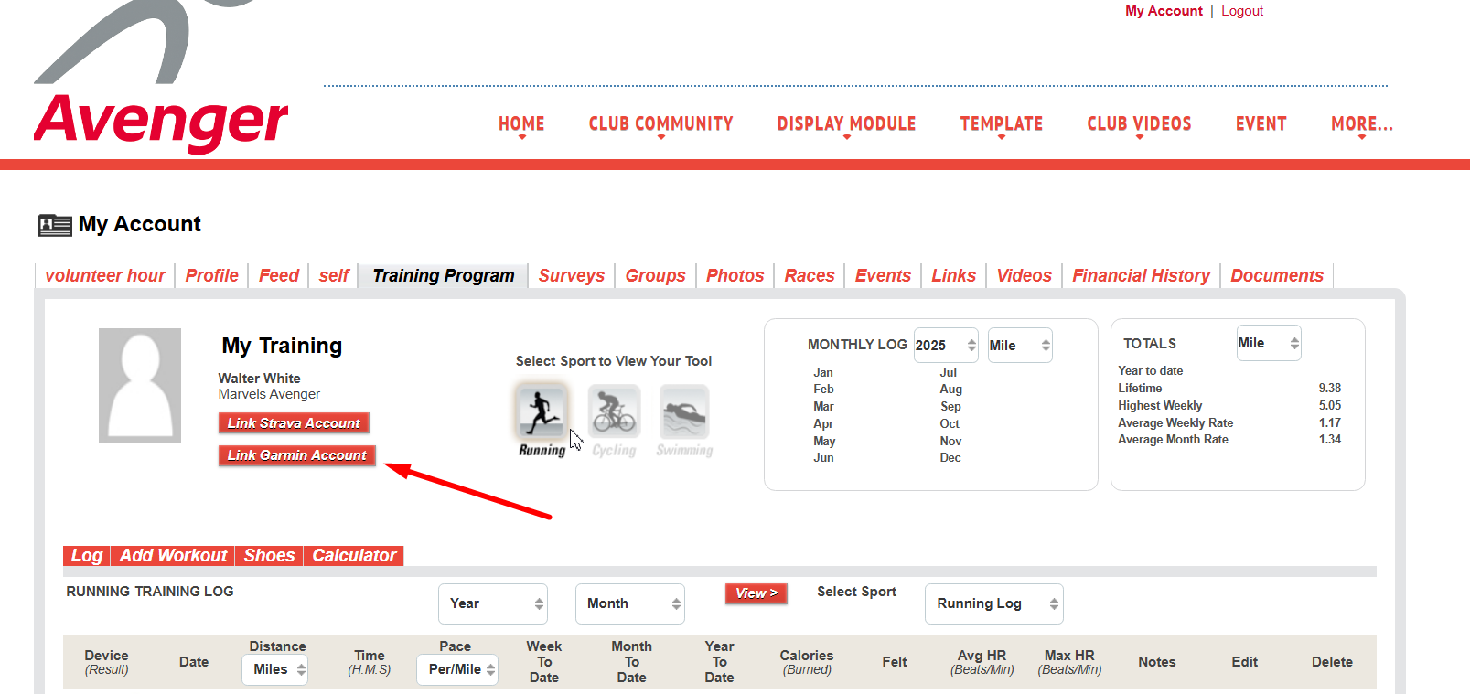Click the Logout link
Image resolution: width=1470 pixels, height=694 pixels.
(1241, 11)
